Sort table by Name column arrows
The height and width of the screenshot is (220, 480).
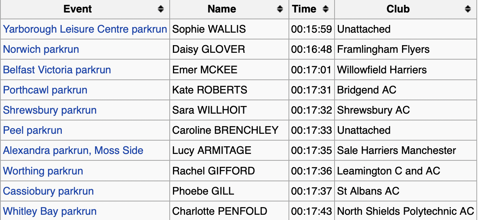280,9
